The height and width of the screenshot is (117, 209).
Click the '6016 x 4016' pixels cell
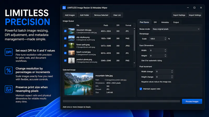pyautogui.click(x=106, y=53)
